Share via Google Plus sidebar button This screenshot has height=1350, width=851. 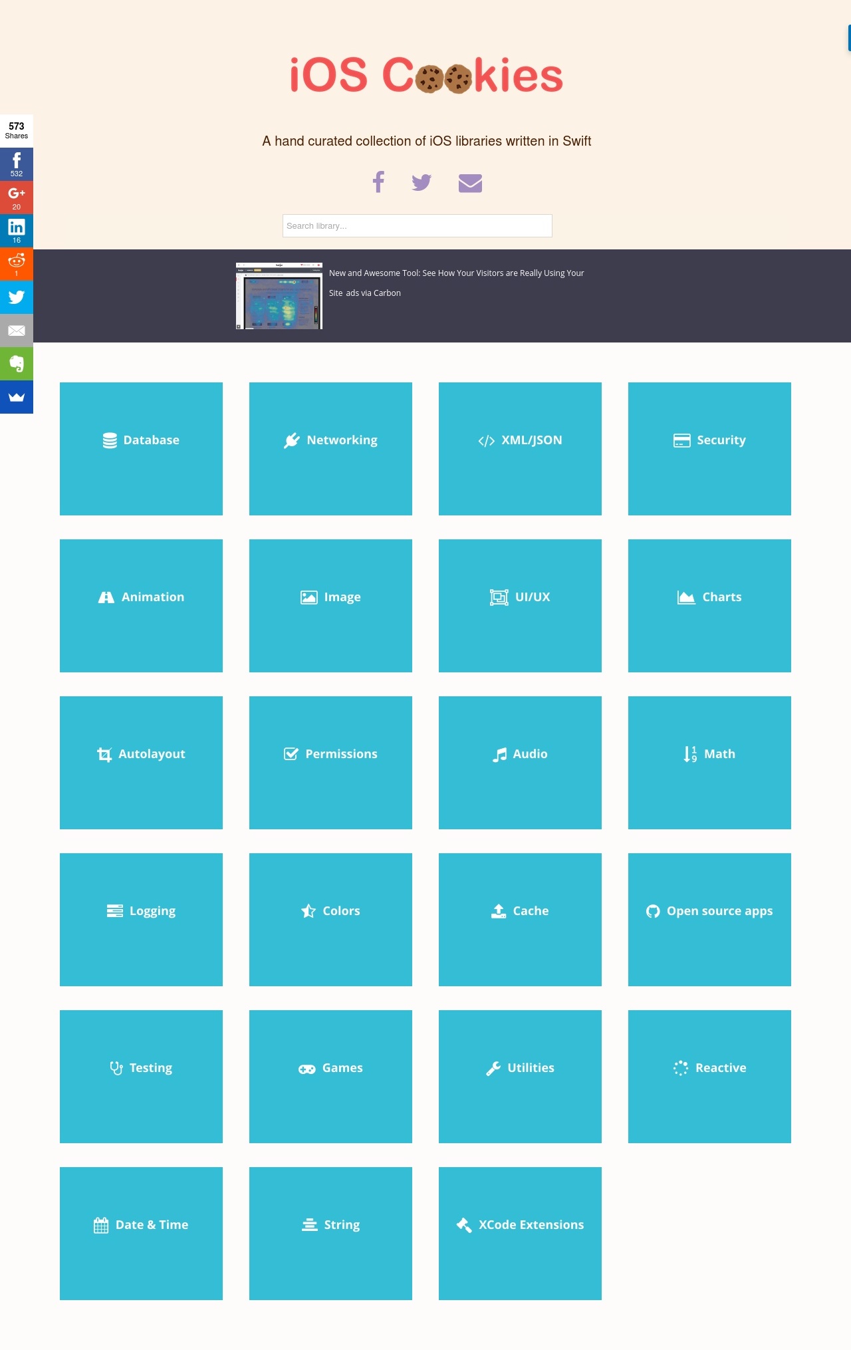pos(17,198)
